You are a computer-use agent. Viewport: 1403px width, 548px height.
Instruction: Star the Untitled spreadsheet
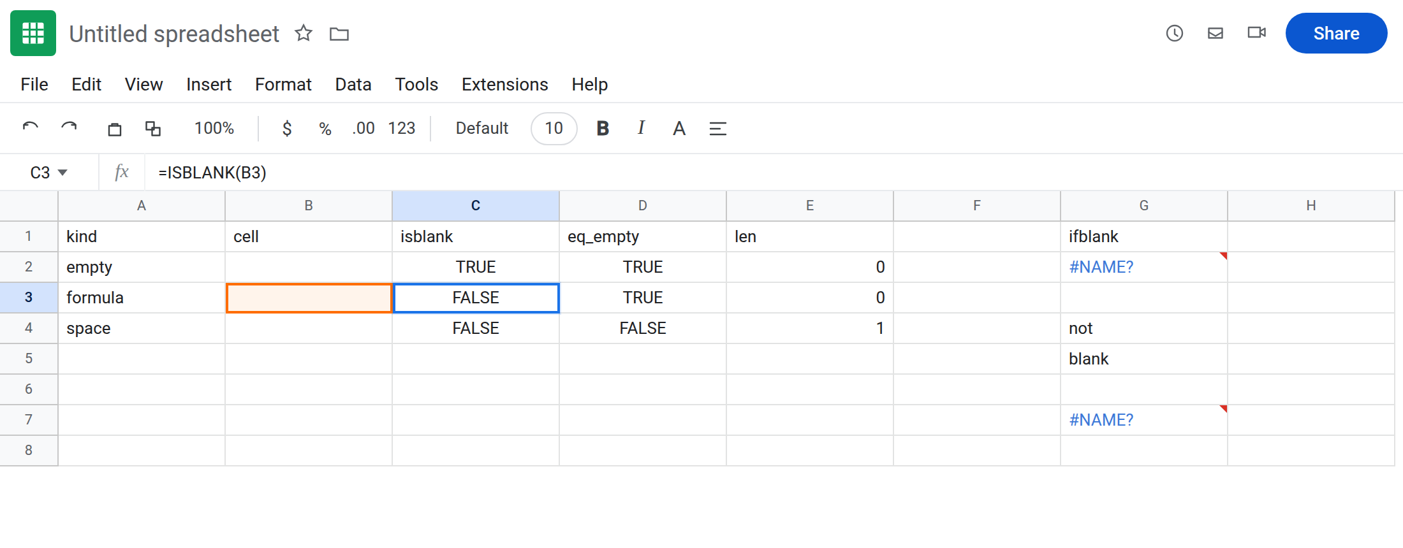coord(304,33)
